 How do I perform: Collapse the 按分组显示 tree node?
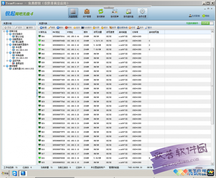7,34
